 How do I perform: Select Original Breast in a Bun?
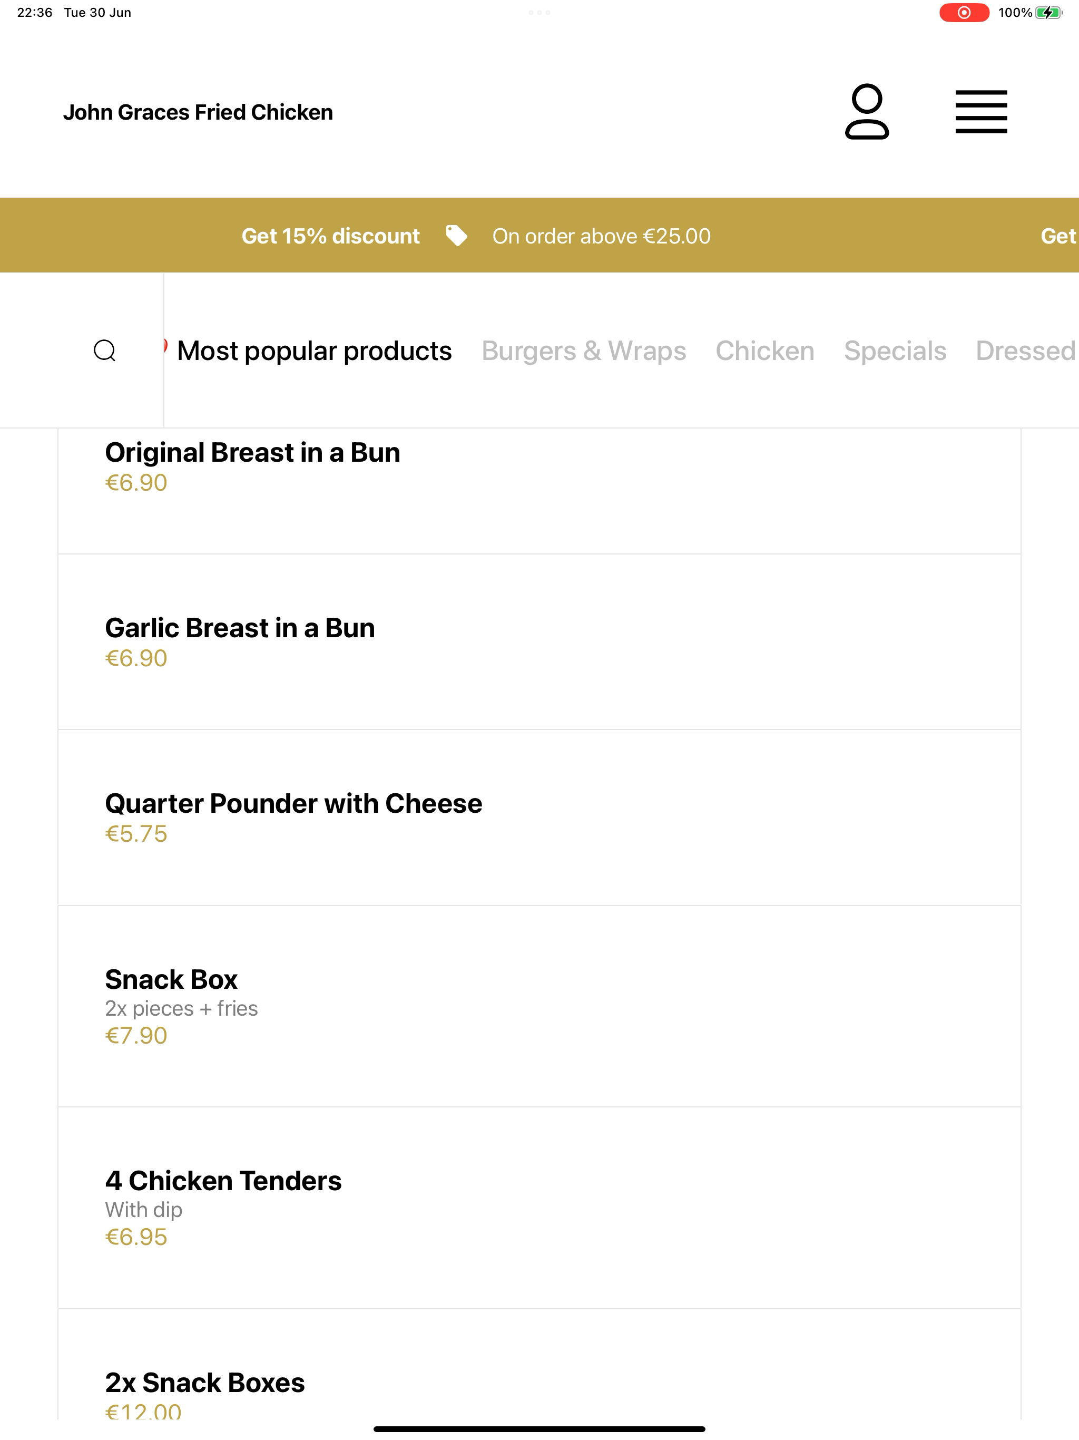539,491
